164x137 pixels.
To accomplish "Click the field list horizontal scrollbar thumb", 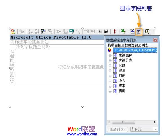I will coord(123,122).
